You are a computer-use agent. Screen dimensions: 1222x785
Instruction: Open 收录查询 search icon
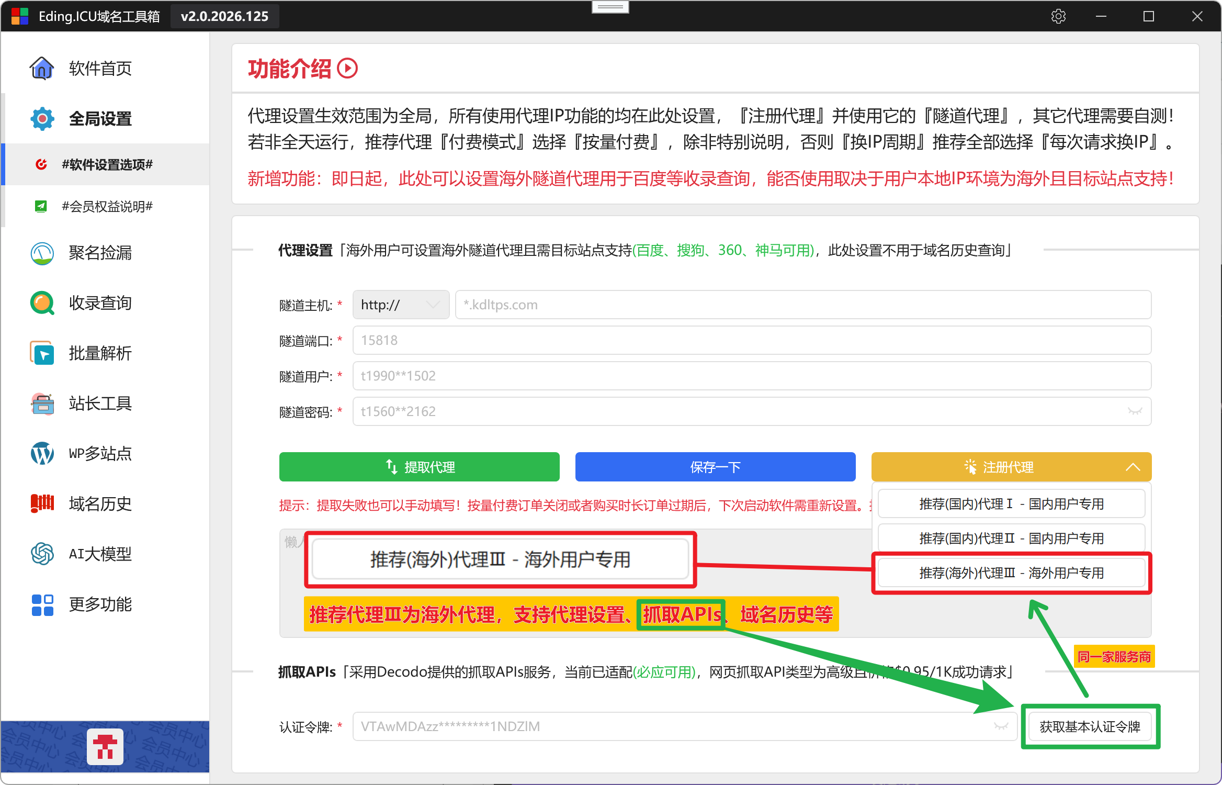pyautogui.click(x=42, y=303)
